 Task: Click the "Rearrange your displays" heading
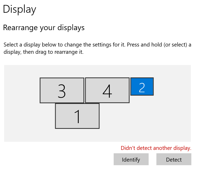point(44,28)
